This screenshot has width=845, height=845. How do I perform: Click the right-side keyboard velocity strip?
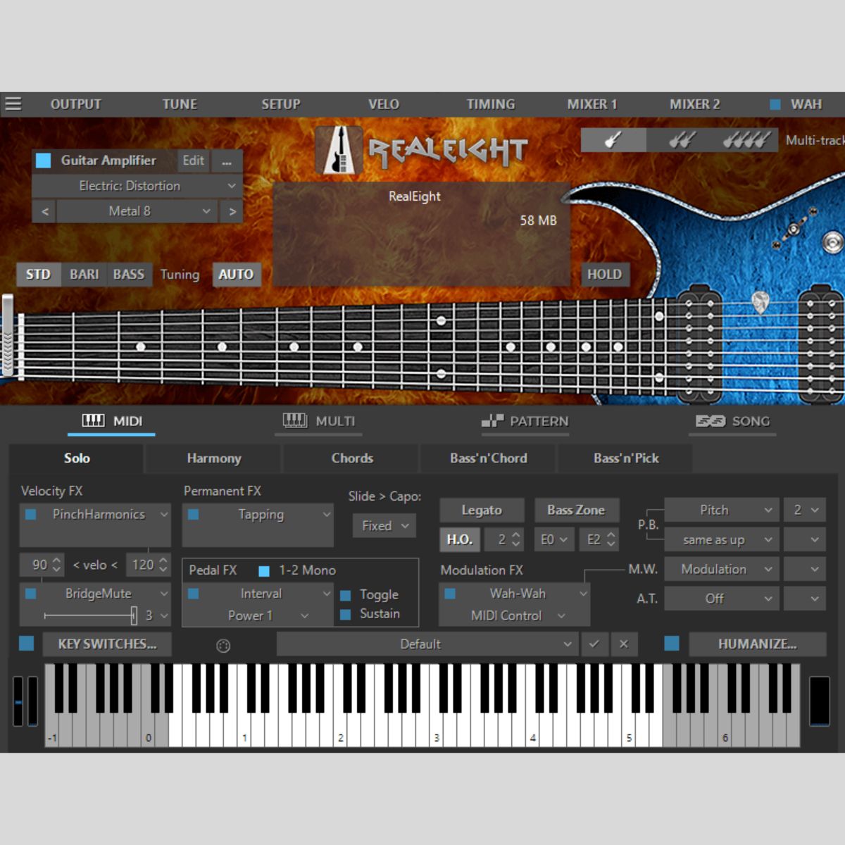coord(820,701)
